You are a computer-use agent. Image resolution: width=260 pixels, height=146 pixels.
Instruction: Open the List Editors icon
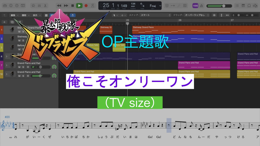tap(237, 6)
